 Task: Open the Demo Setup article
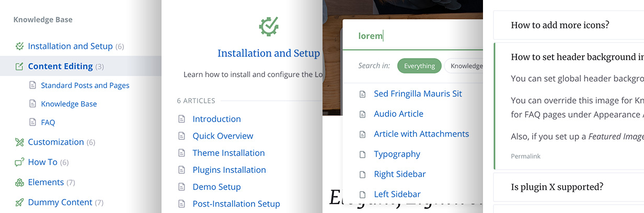216,187
